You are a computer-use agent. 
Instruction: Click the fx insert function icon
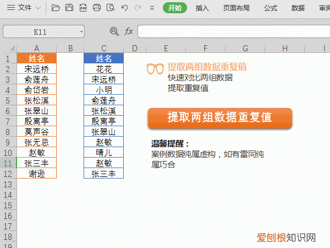[x=129, y=31]
